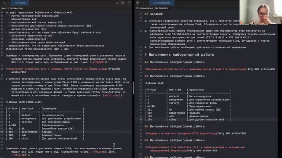Click 'other' cell in left pane VLAN table
The width and height of the screenshot is (282, 158).
point(25,139)
